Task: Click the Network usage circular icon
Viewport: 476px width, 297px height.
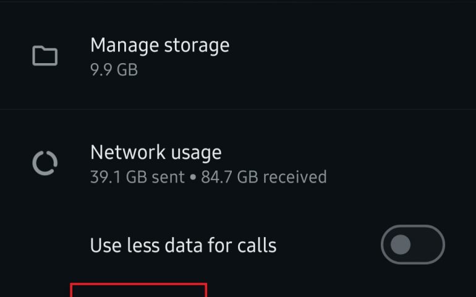Action: pos(45,163)
